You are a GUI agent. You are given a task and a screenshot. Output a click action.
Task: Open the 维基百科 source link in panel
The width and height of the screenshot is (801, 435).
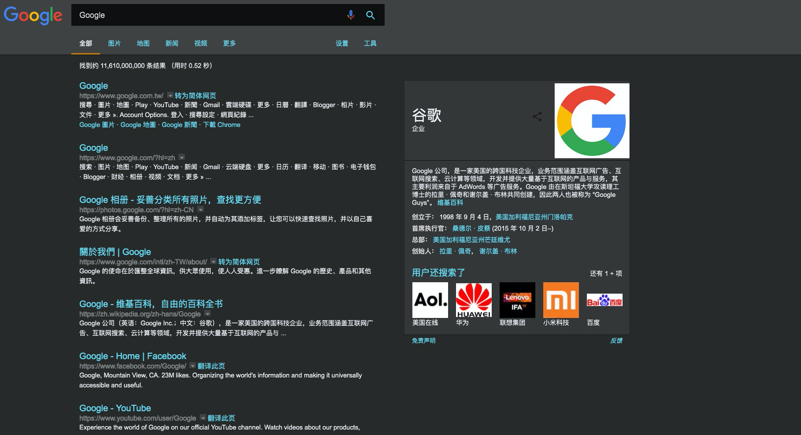450,203
